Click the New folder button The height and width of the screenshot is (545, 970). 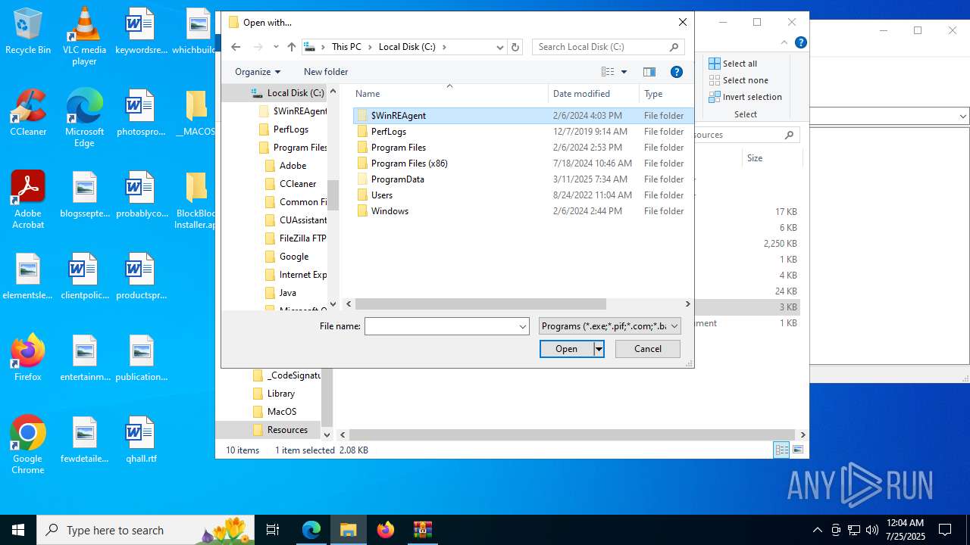pyautogui.click(x=326, y=72)
